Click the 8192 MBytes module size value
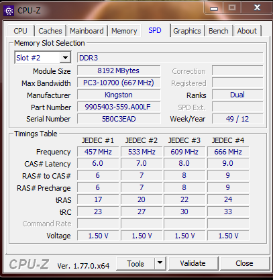Screen dimensions: 273x280 pos(119,71)
